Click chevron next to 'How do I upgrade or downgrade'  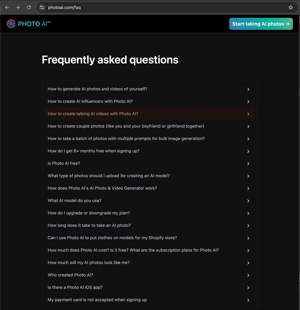pos(248,213)
